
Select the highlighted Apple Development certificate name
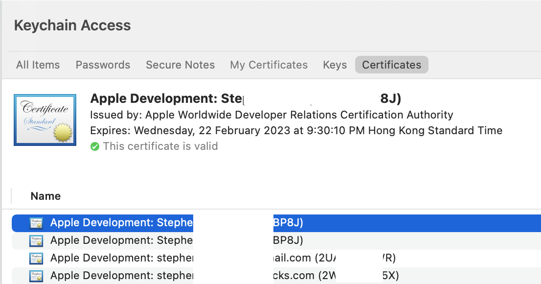[122, 223]
